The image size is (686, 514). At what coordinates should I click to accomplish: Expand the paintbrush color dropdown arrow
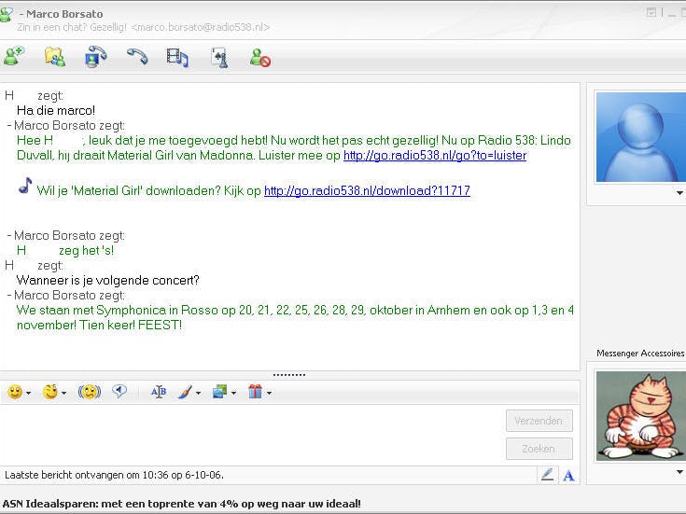point(198,394)
